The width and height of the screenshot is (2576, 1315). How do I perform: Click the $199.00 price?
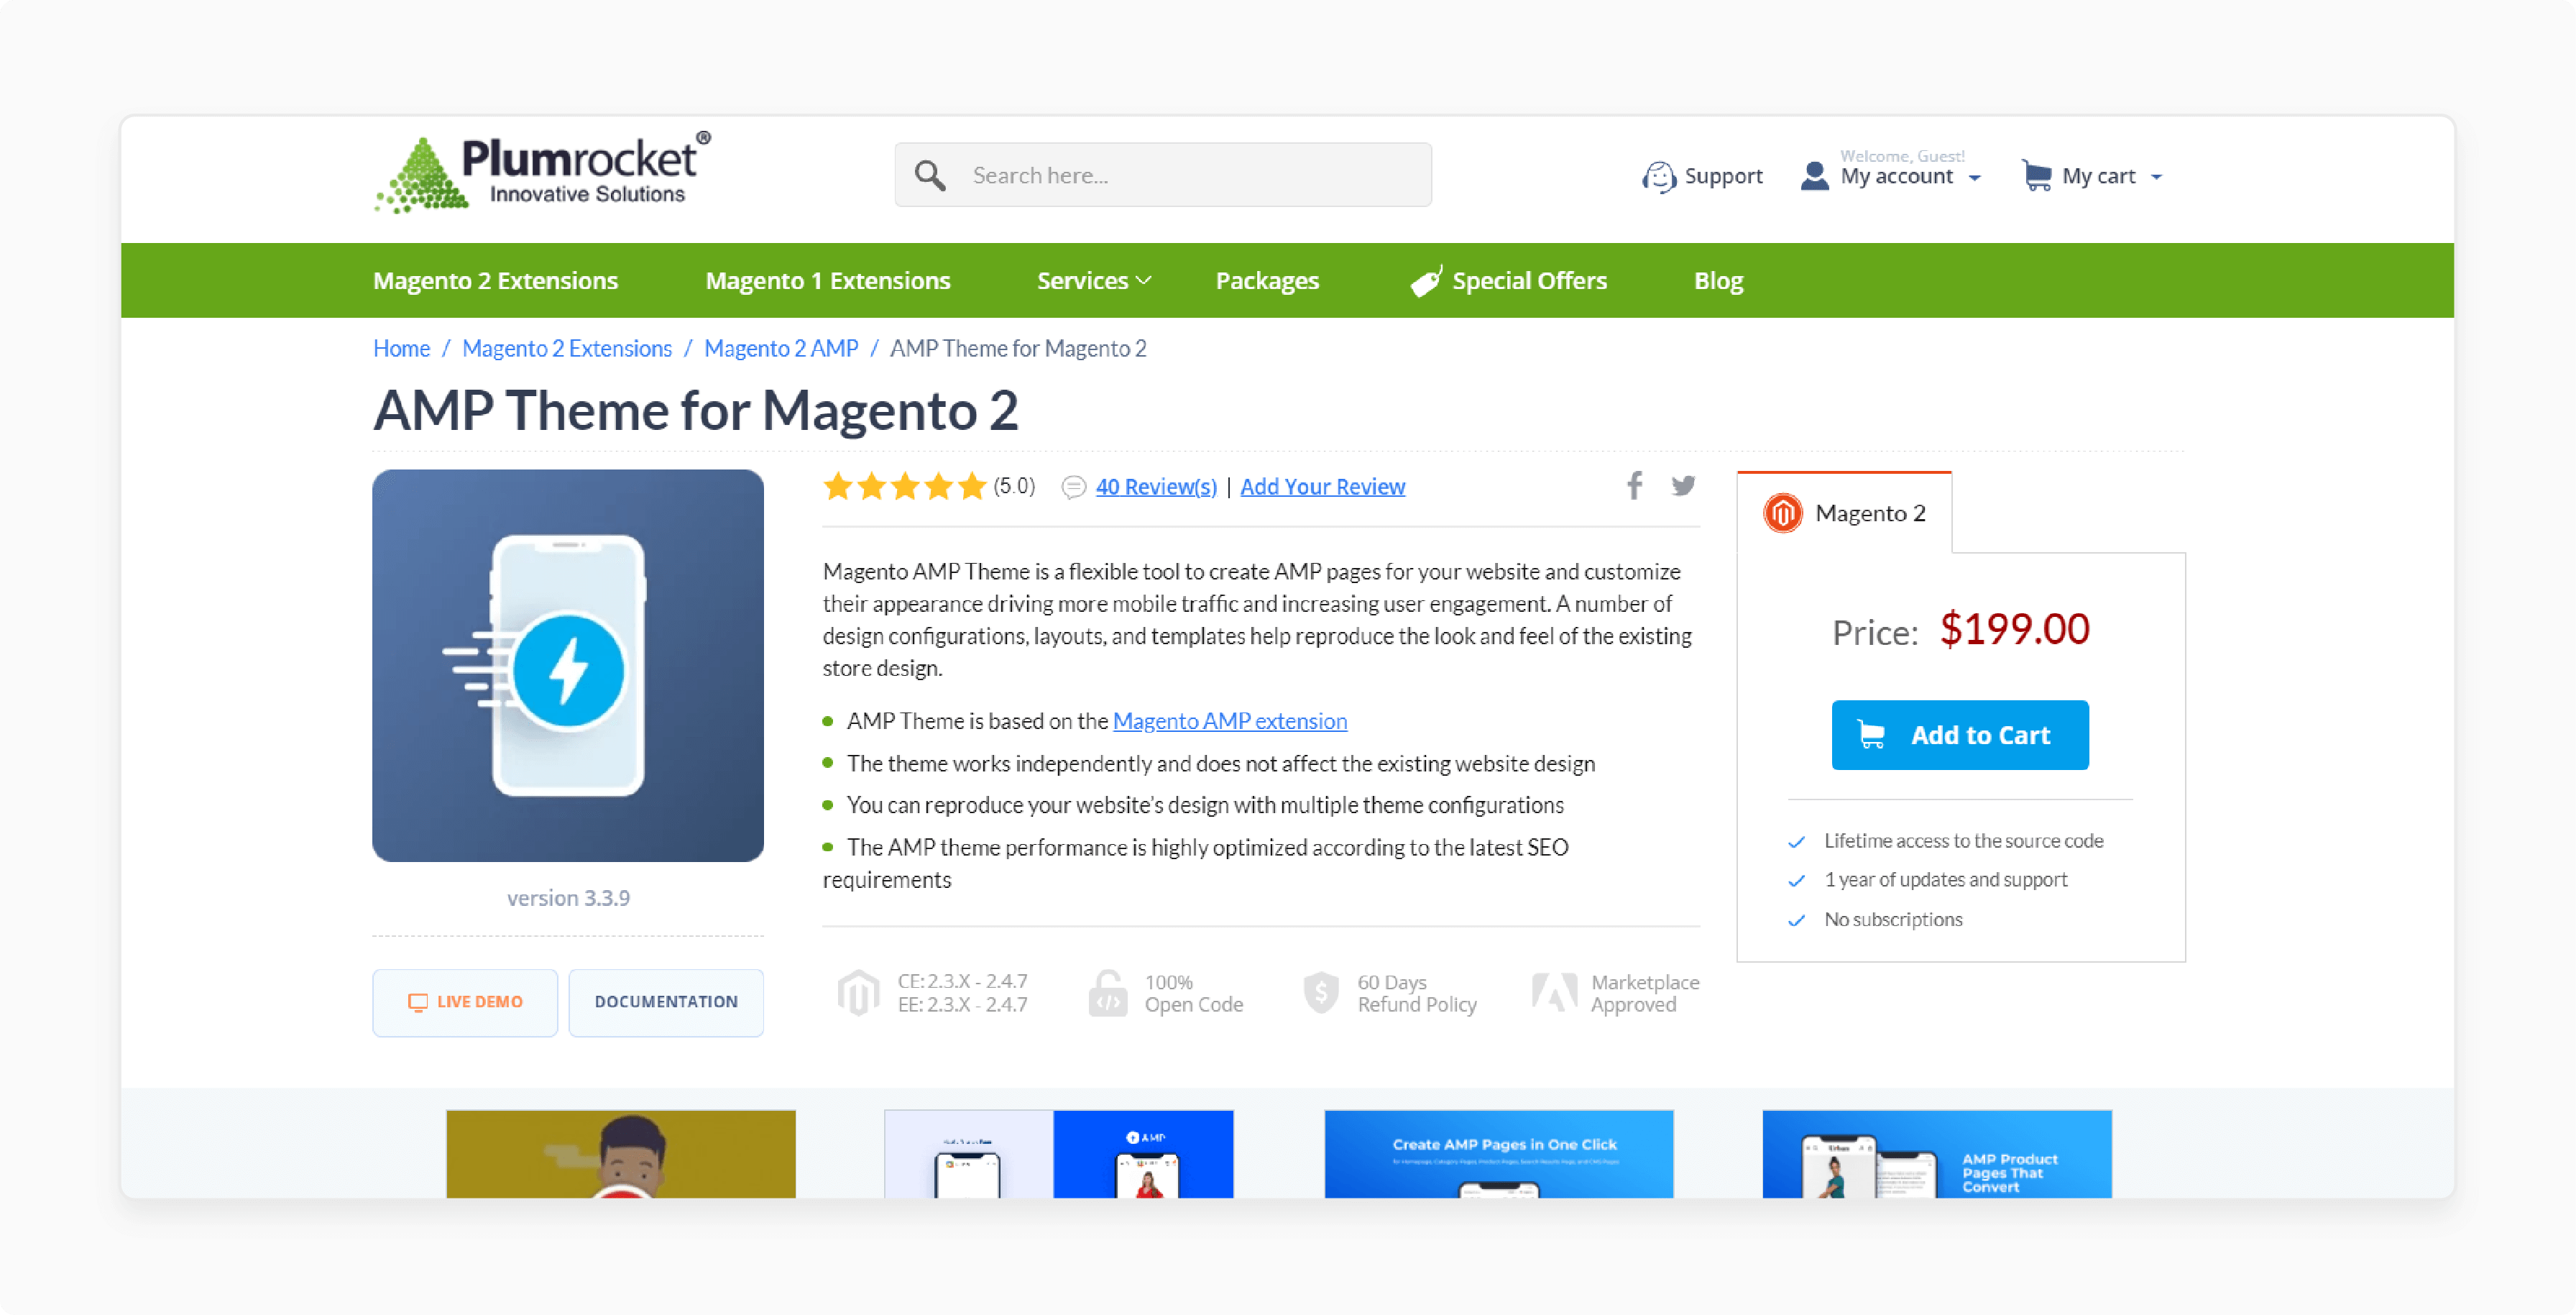2014,629
